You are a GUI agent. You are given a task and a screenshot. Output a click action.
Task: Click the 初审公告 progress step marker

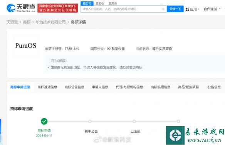tap(90, 122)
